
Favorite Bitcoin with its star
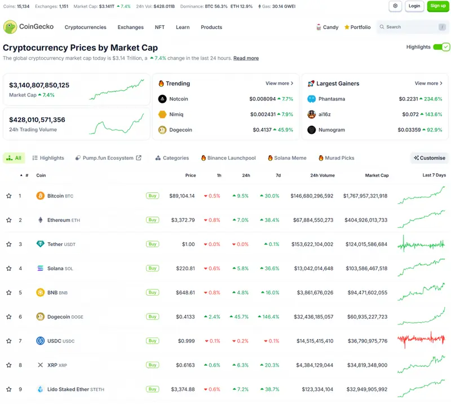click(x=9, y=196)
